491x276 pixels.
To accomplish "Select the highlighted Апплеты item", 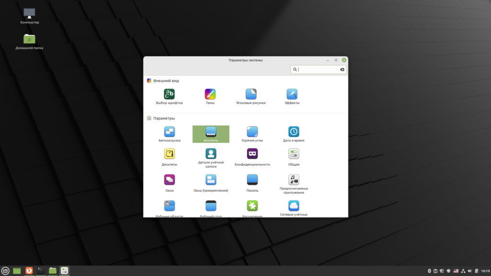I will click(210, 134).
